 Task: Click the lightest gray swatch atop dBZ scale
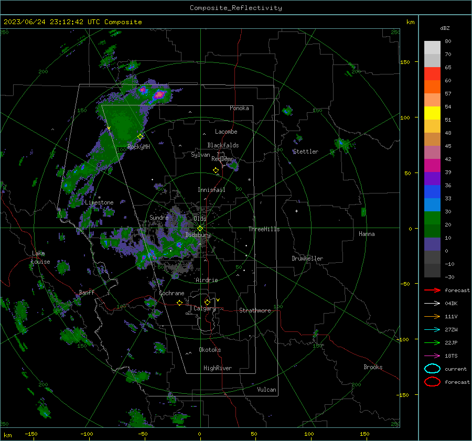coord(432,48)
